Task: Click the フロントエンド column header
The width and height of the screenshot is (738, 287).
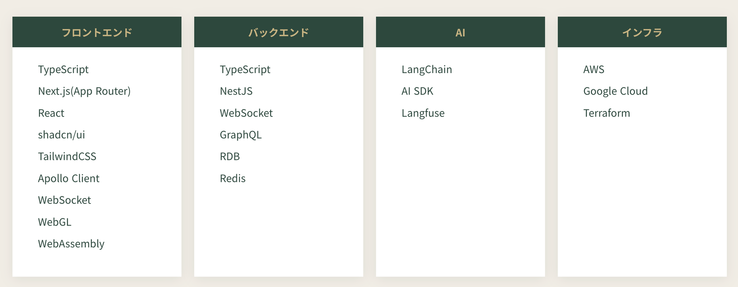Action: 97,32
